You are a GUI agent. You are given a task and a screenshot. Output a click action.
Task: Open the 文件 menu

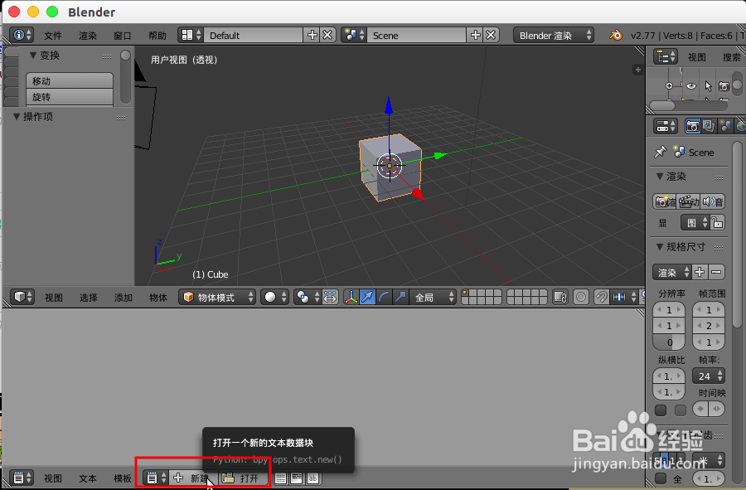(x=52, y=35)
